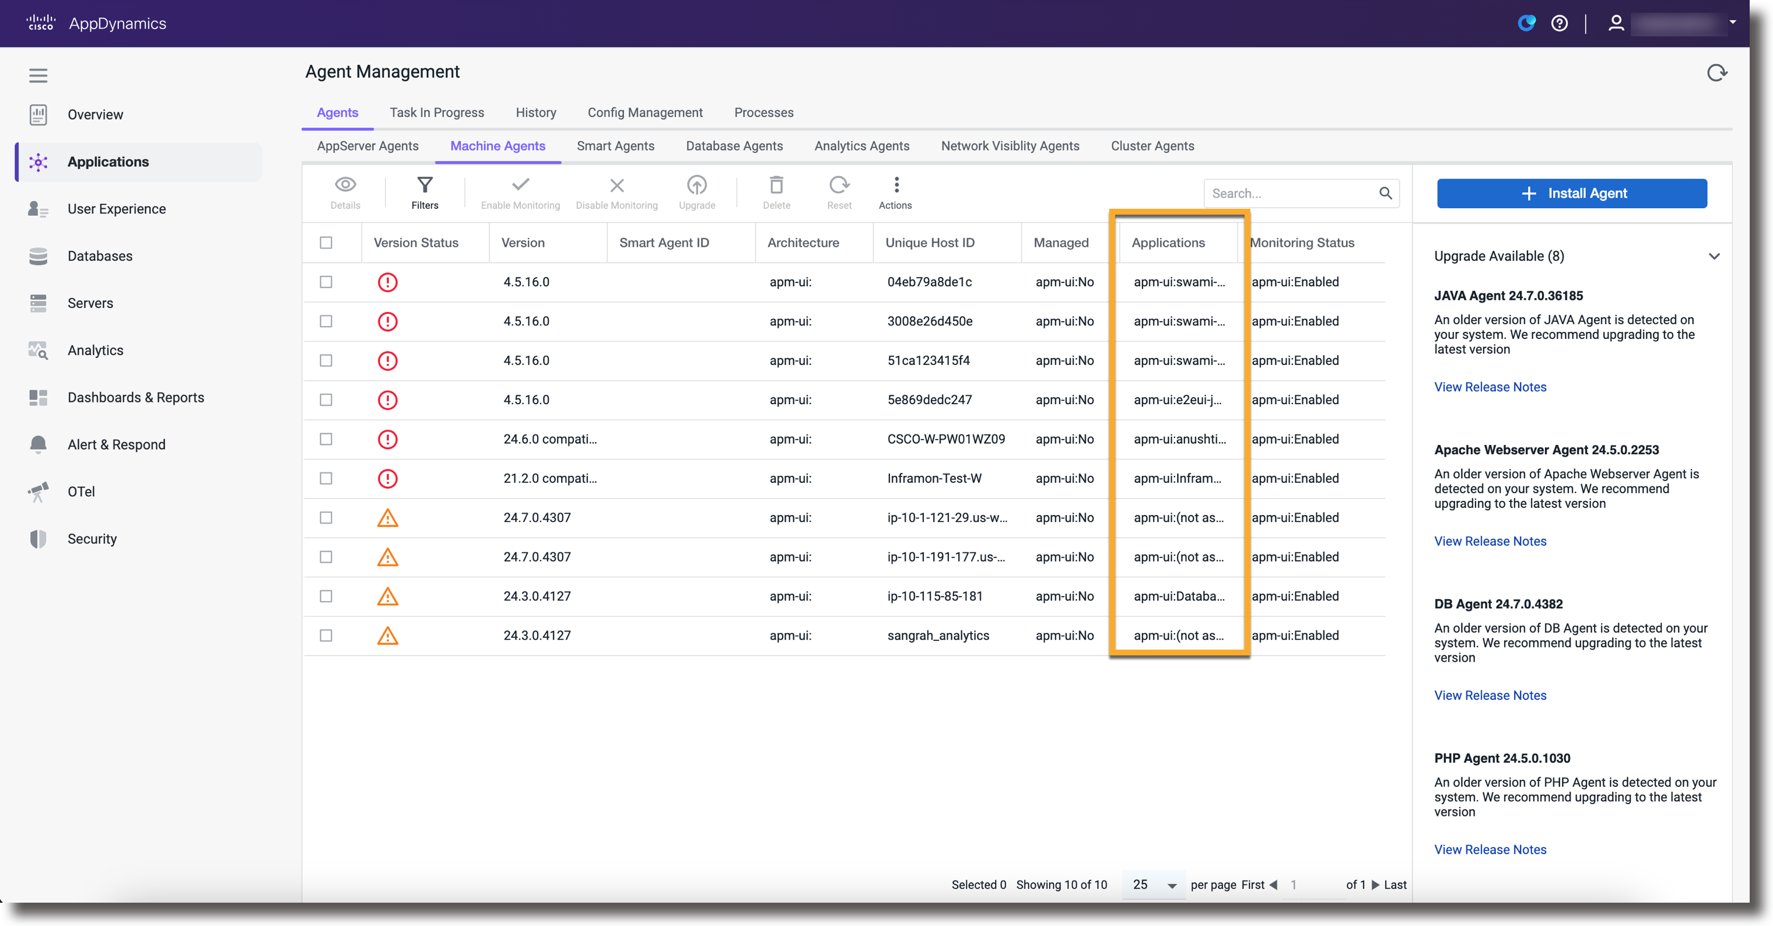Click the user profile icon
This screenshot has width=1773, height=926.
(1616, 23)
